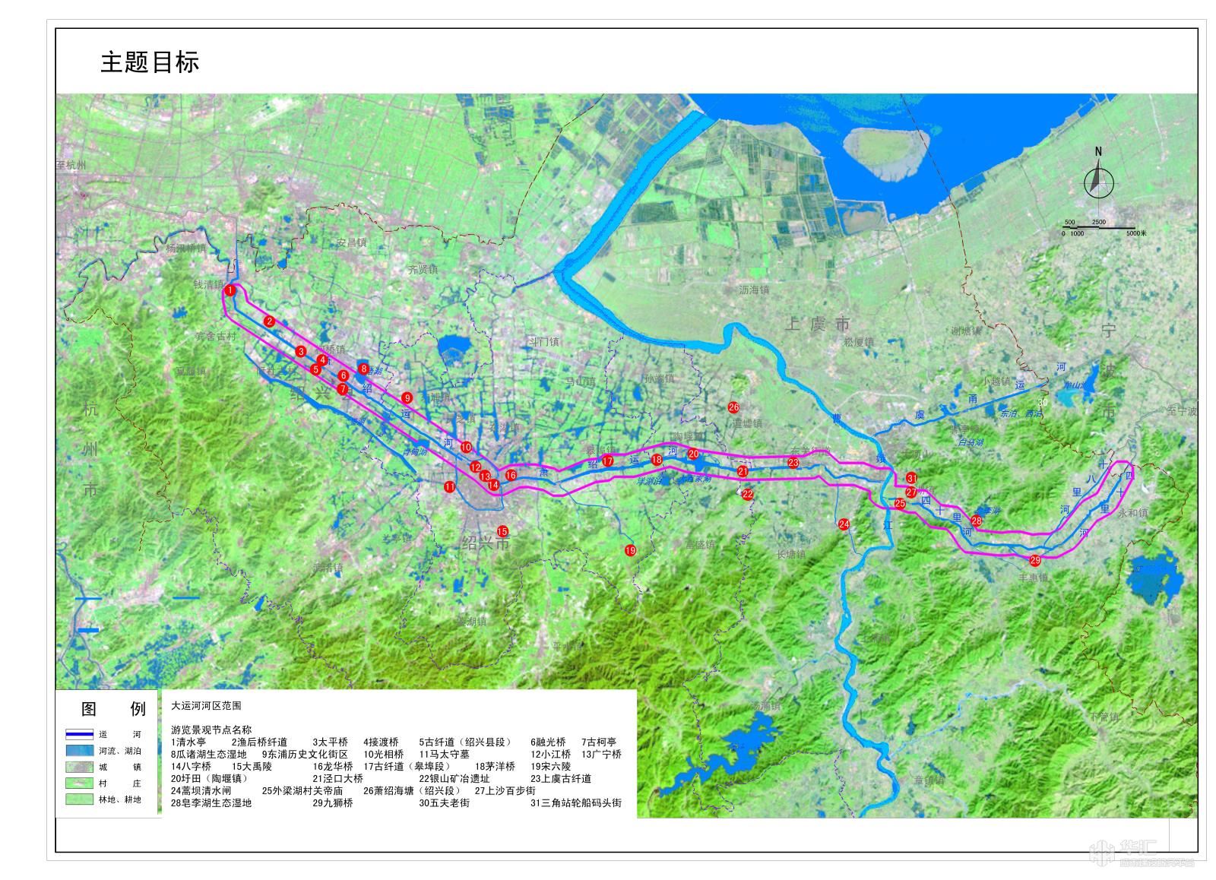Select the 河流、湖泊 legend swatch
The image size is (1216, 880).
pyautogui.click(x=79, y=751)
